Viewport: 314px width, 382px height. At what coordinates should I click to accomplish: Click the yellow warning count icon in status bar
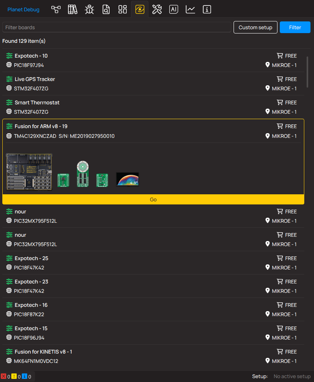(x=14, y=377)
